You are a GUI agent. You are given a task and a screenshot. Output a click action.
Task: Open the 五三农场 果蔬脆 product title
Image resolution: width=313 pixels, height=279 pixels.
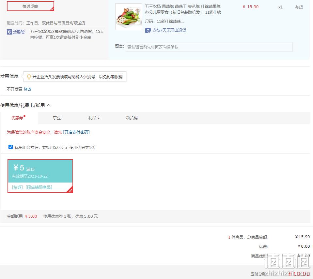(183, 9)
